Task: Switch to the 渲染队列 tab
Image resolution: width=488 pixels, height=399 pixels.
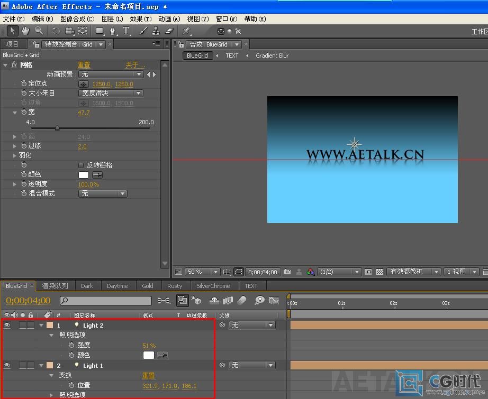Action: (55, 286)
